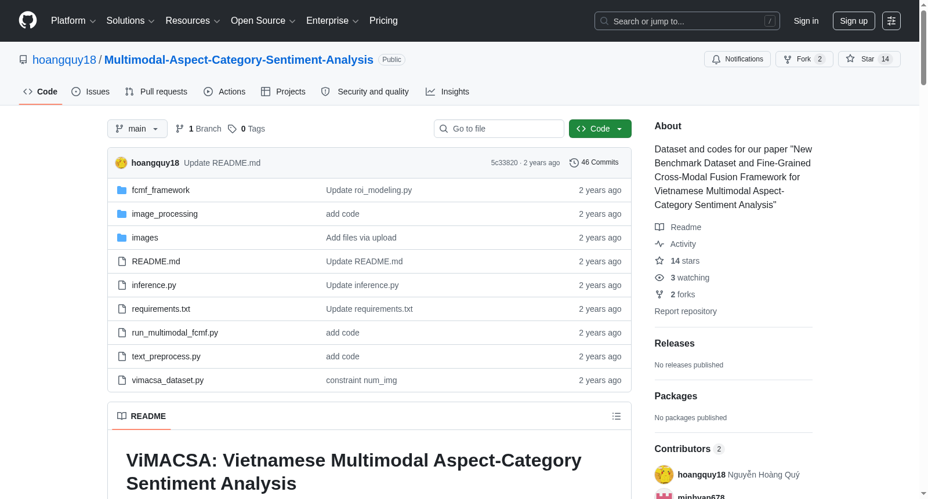Click the README outline list icon
Image resolution: width=928 pixels, height=499 pixels.
click(617, 416)
